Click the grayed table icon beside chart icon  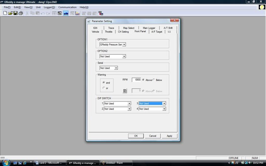[72, 13]
